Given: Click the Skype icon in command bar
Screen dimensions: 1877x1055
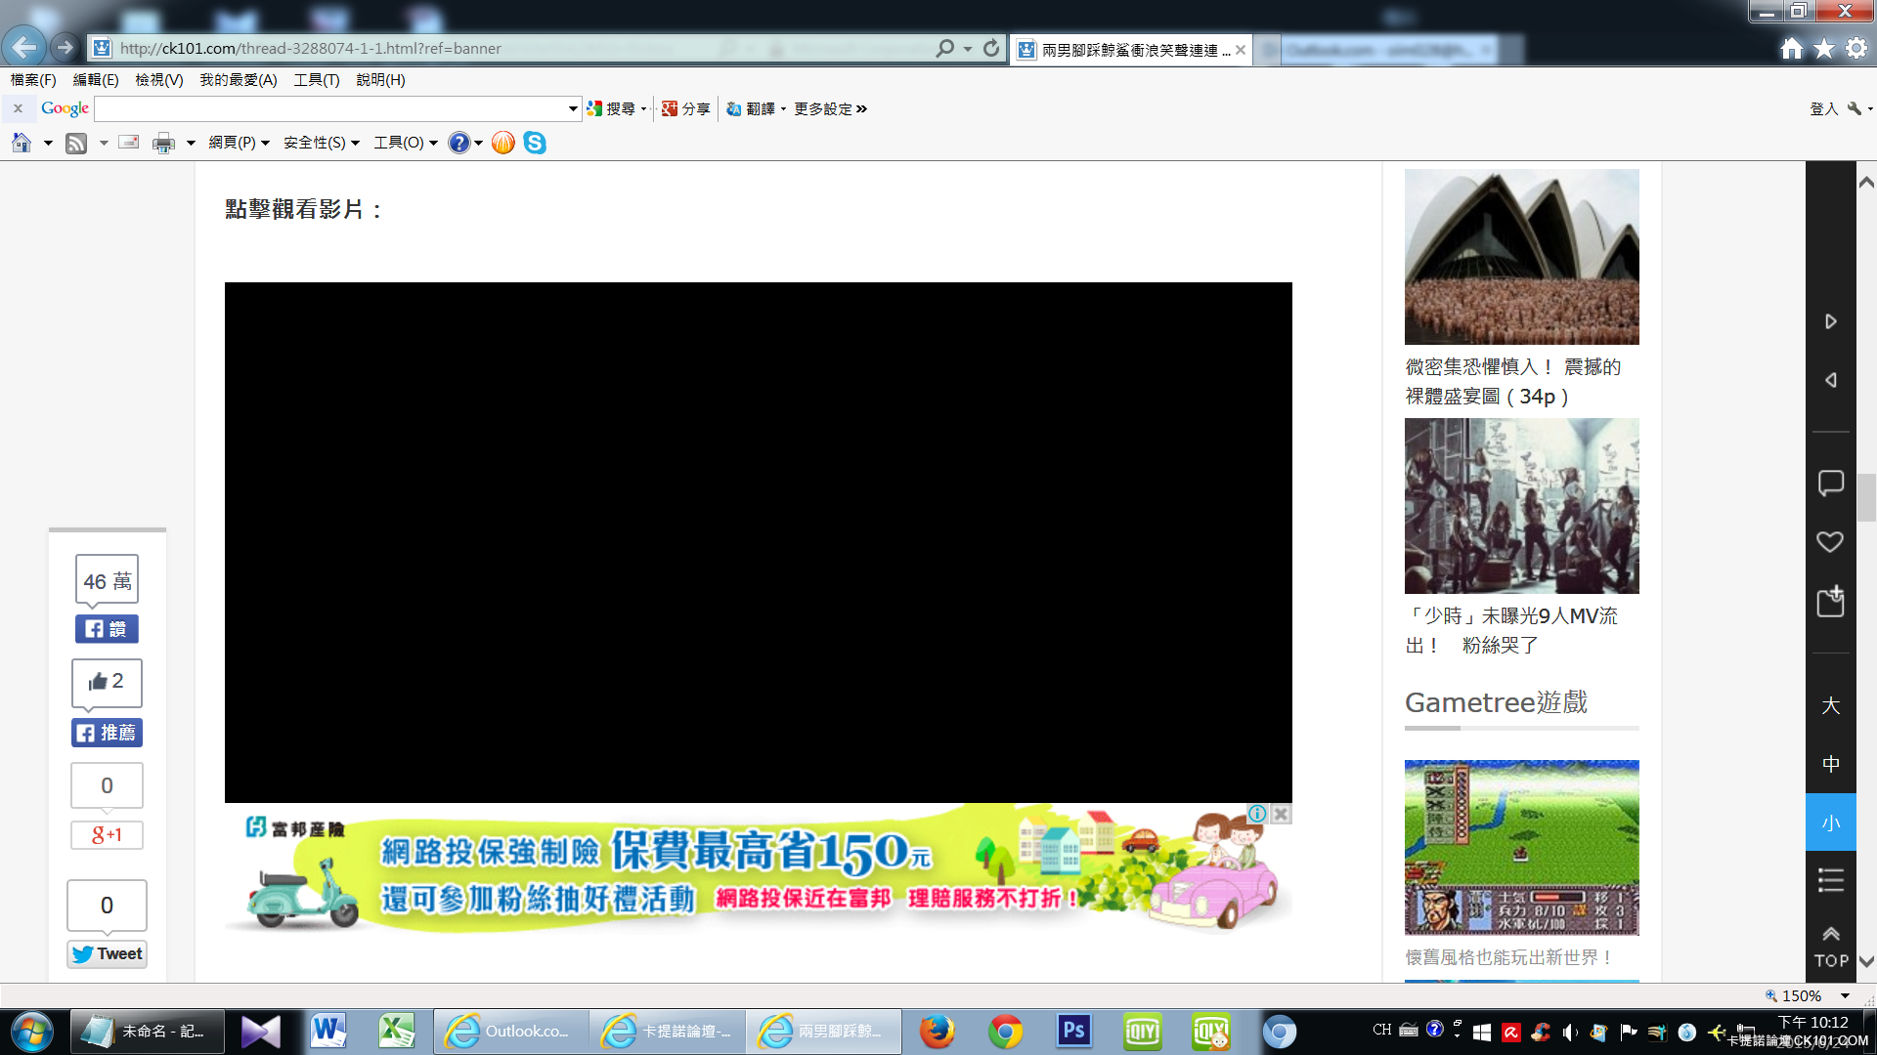Looking at the screenshot, I should [x=535, y=143].
